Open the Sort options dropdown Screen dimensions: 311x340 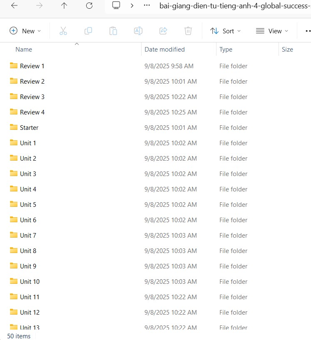click(225, 31)
